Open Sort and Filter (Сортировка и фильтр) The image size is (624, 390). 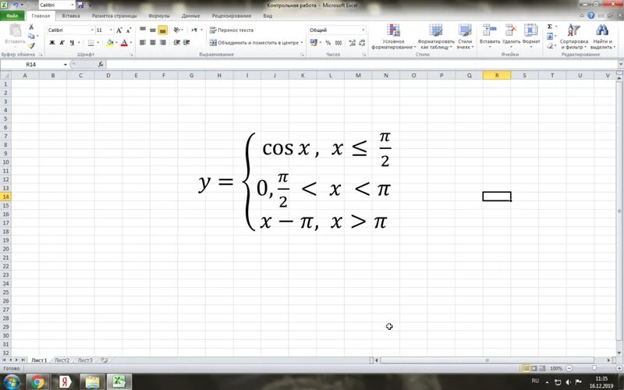573,37
